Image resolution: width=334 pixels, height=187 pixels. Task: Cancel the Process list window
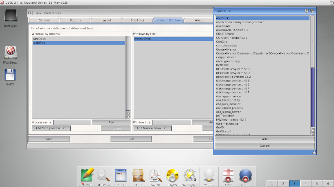(x=265, y=145)
